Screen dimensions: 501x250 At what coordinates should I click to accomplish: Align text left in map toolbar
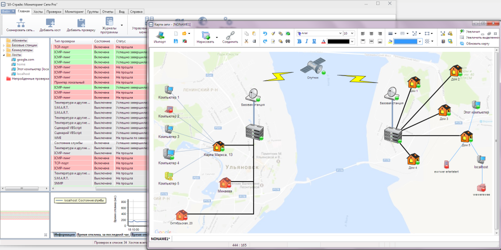[x=363, y=33]
